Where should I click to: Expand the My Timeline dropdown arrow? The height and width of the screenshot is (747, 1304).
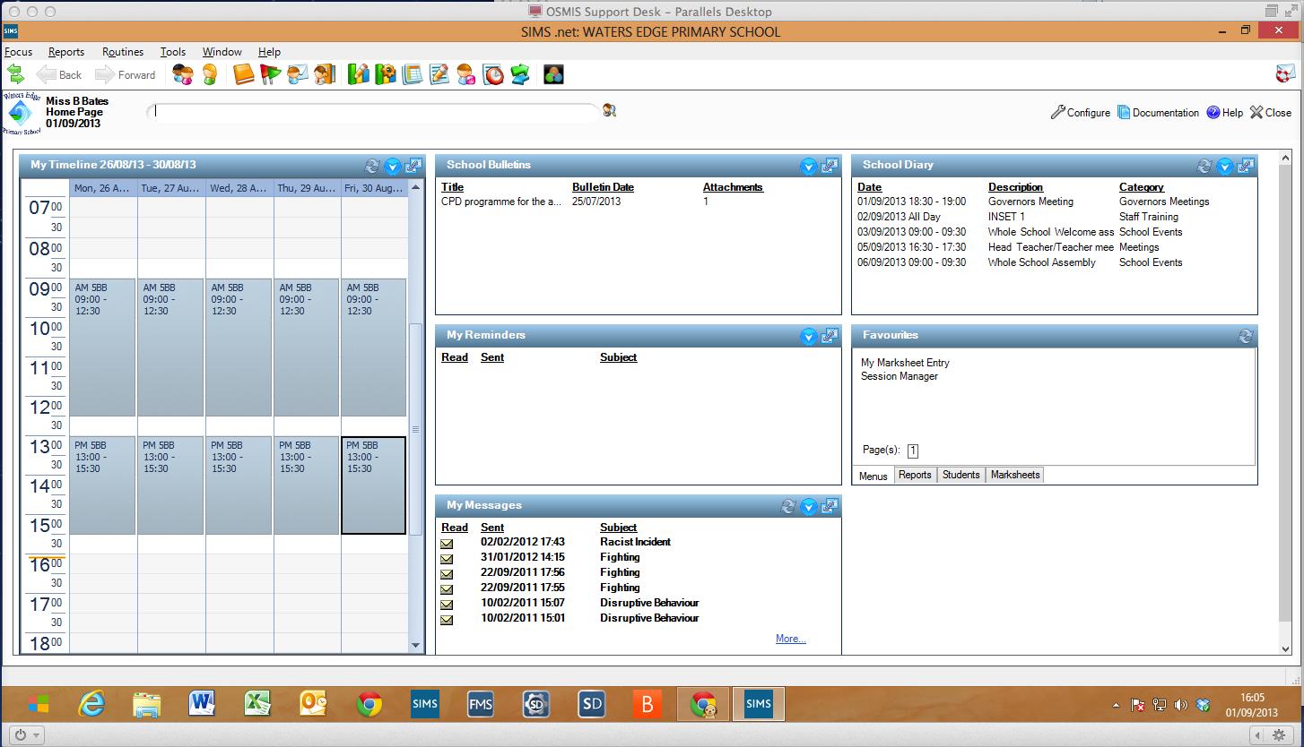coord(392,166)
